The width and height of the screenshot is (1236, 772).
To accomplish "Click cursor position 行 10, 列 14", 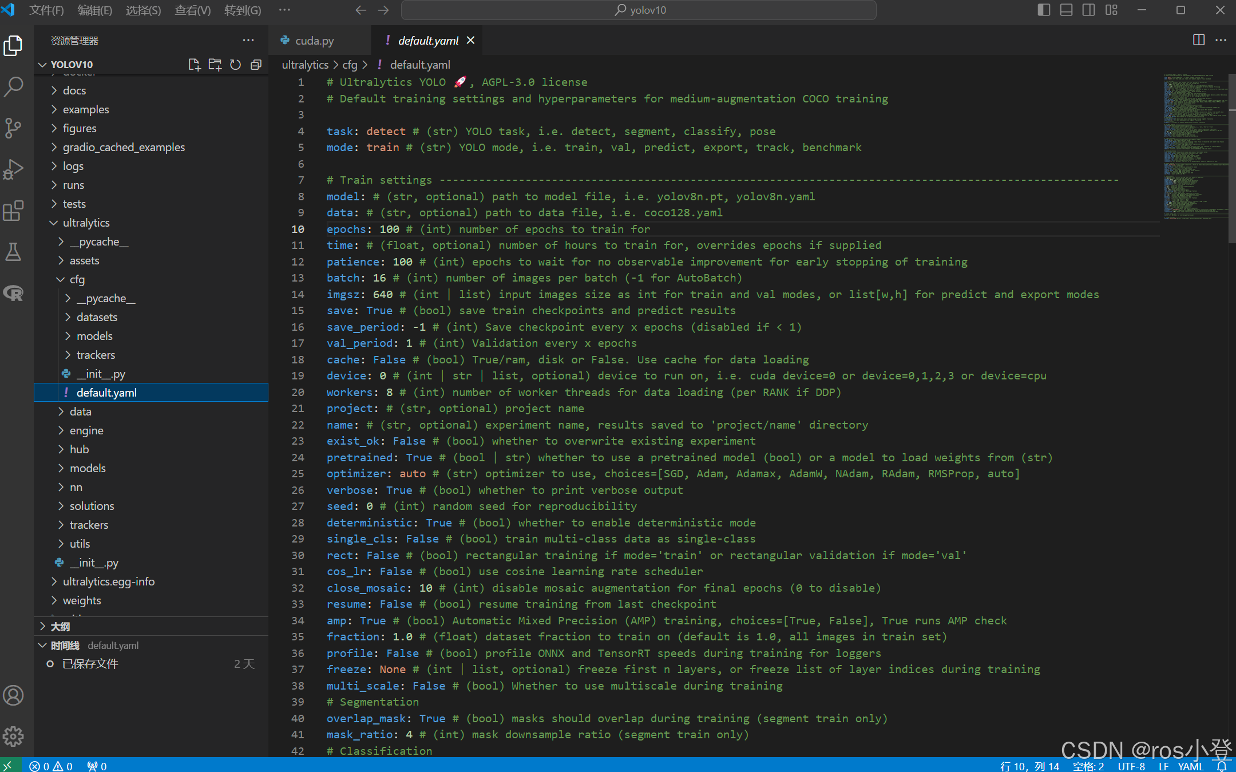I will (x=1029, y=766).
